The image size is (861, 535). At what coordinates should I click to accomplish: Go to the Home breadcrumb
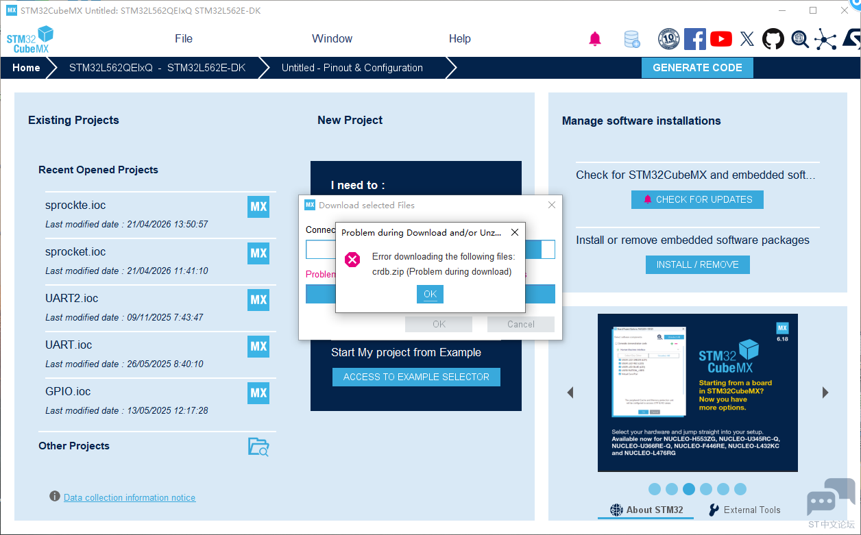coord(26,68)
